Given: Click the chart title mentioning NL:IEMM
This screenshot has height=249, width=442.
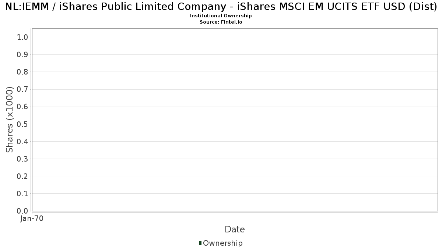Looking at the screenshot, I should 221,7.
